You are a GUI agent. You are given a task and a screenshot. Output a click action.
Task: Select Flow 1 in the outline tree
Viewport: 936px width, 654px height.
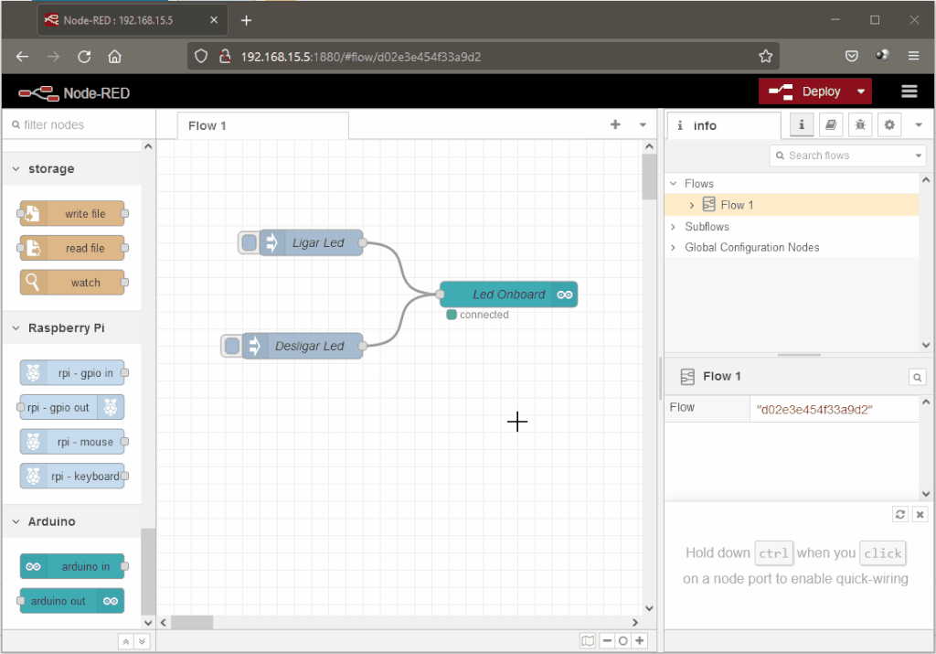click(x=792, y=205)
